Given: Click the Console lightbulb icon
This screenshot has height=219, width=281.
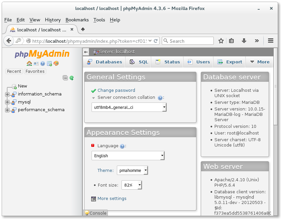Looking at the screenshot, I should click(87, 213).
